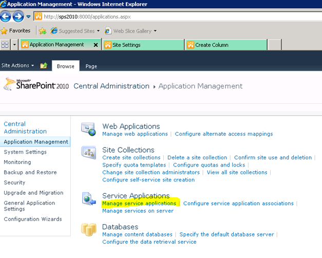
Task: Click the Service Applications heading
Action: (136, 195)
